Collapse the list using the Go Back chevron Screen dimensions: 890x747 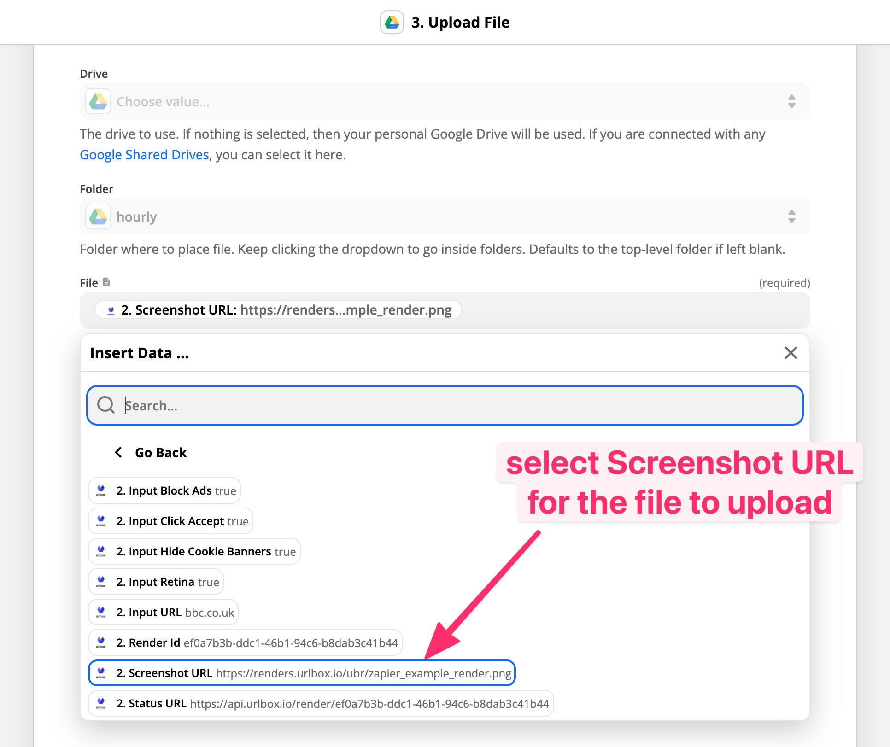[118, 452]
